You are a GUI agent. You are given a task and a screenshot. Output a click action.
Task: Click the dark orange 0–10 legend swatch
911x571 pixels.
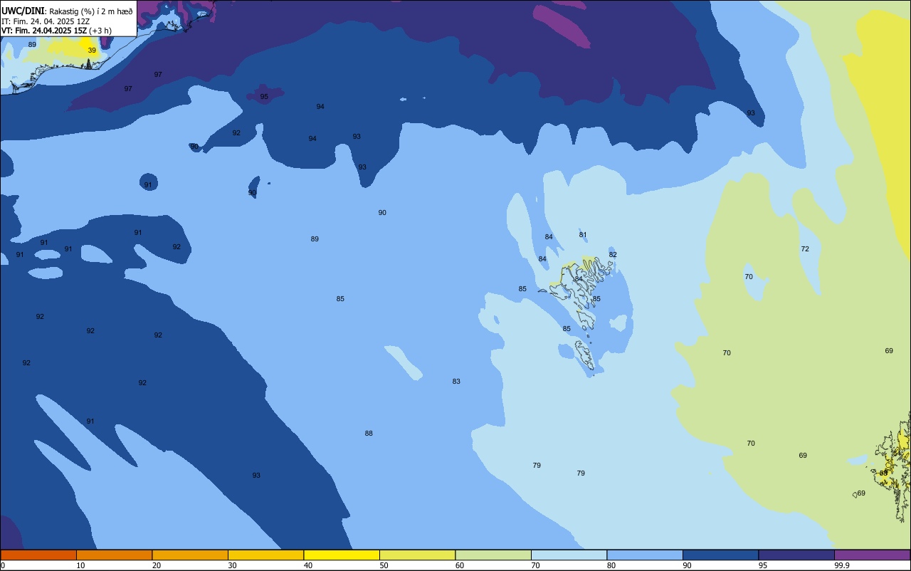pyautogui.click(x=38, y=555)
